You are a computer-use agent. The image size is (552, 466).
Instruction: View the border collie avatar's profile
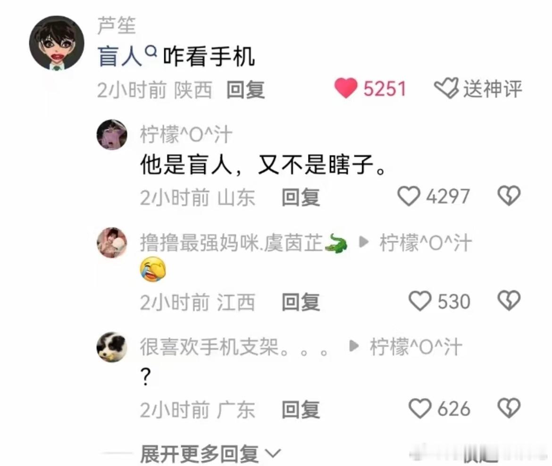(112, 347)
